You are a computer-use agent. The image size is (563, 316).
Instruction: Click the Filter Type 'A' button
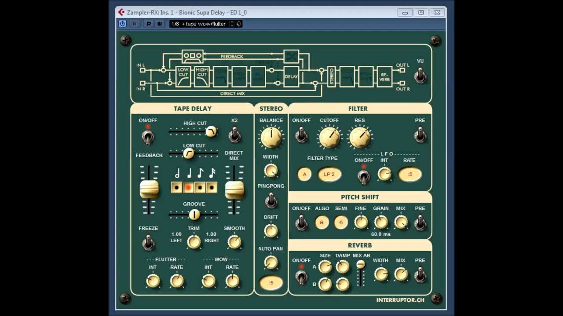click(x=304, y=175)
